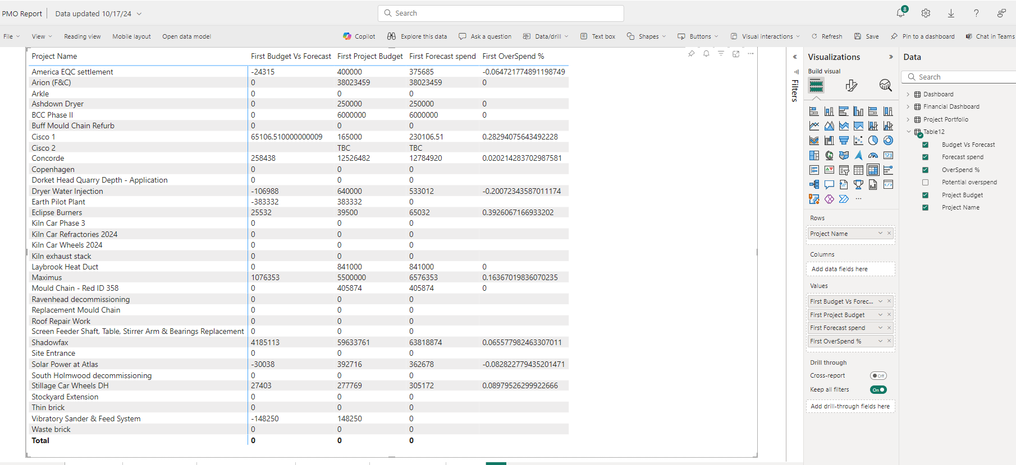Click in the top Search box
The width and height of the screenshot is (1016, 465).
pos(501,13)
